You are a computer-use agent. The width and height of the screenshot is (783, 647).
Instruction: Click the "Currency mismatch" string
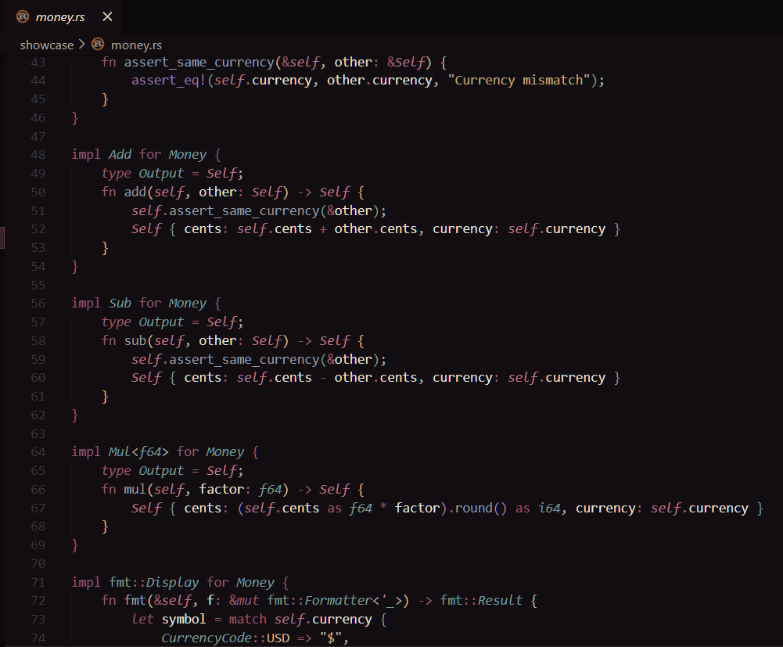click(519, 81)
